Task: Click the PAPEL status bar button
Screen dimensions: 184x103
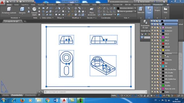Action: (114, 96)
